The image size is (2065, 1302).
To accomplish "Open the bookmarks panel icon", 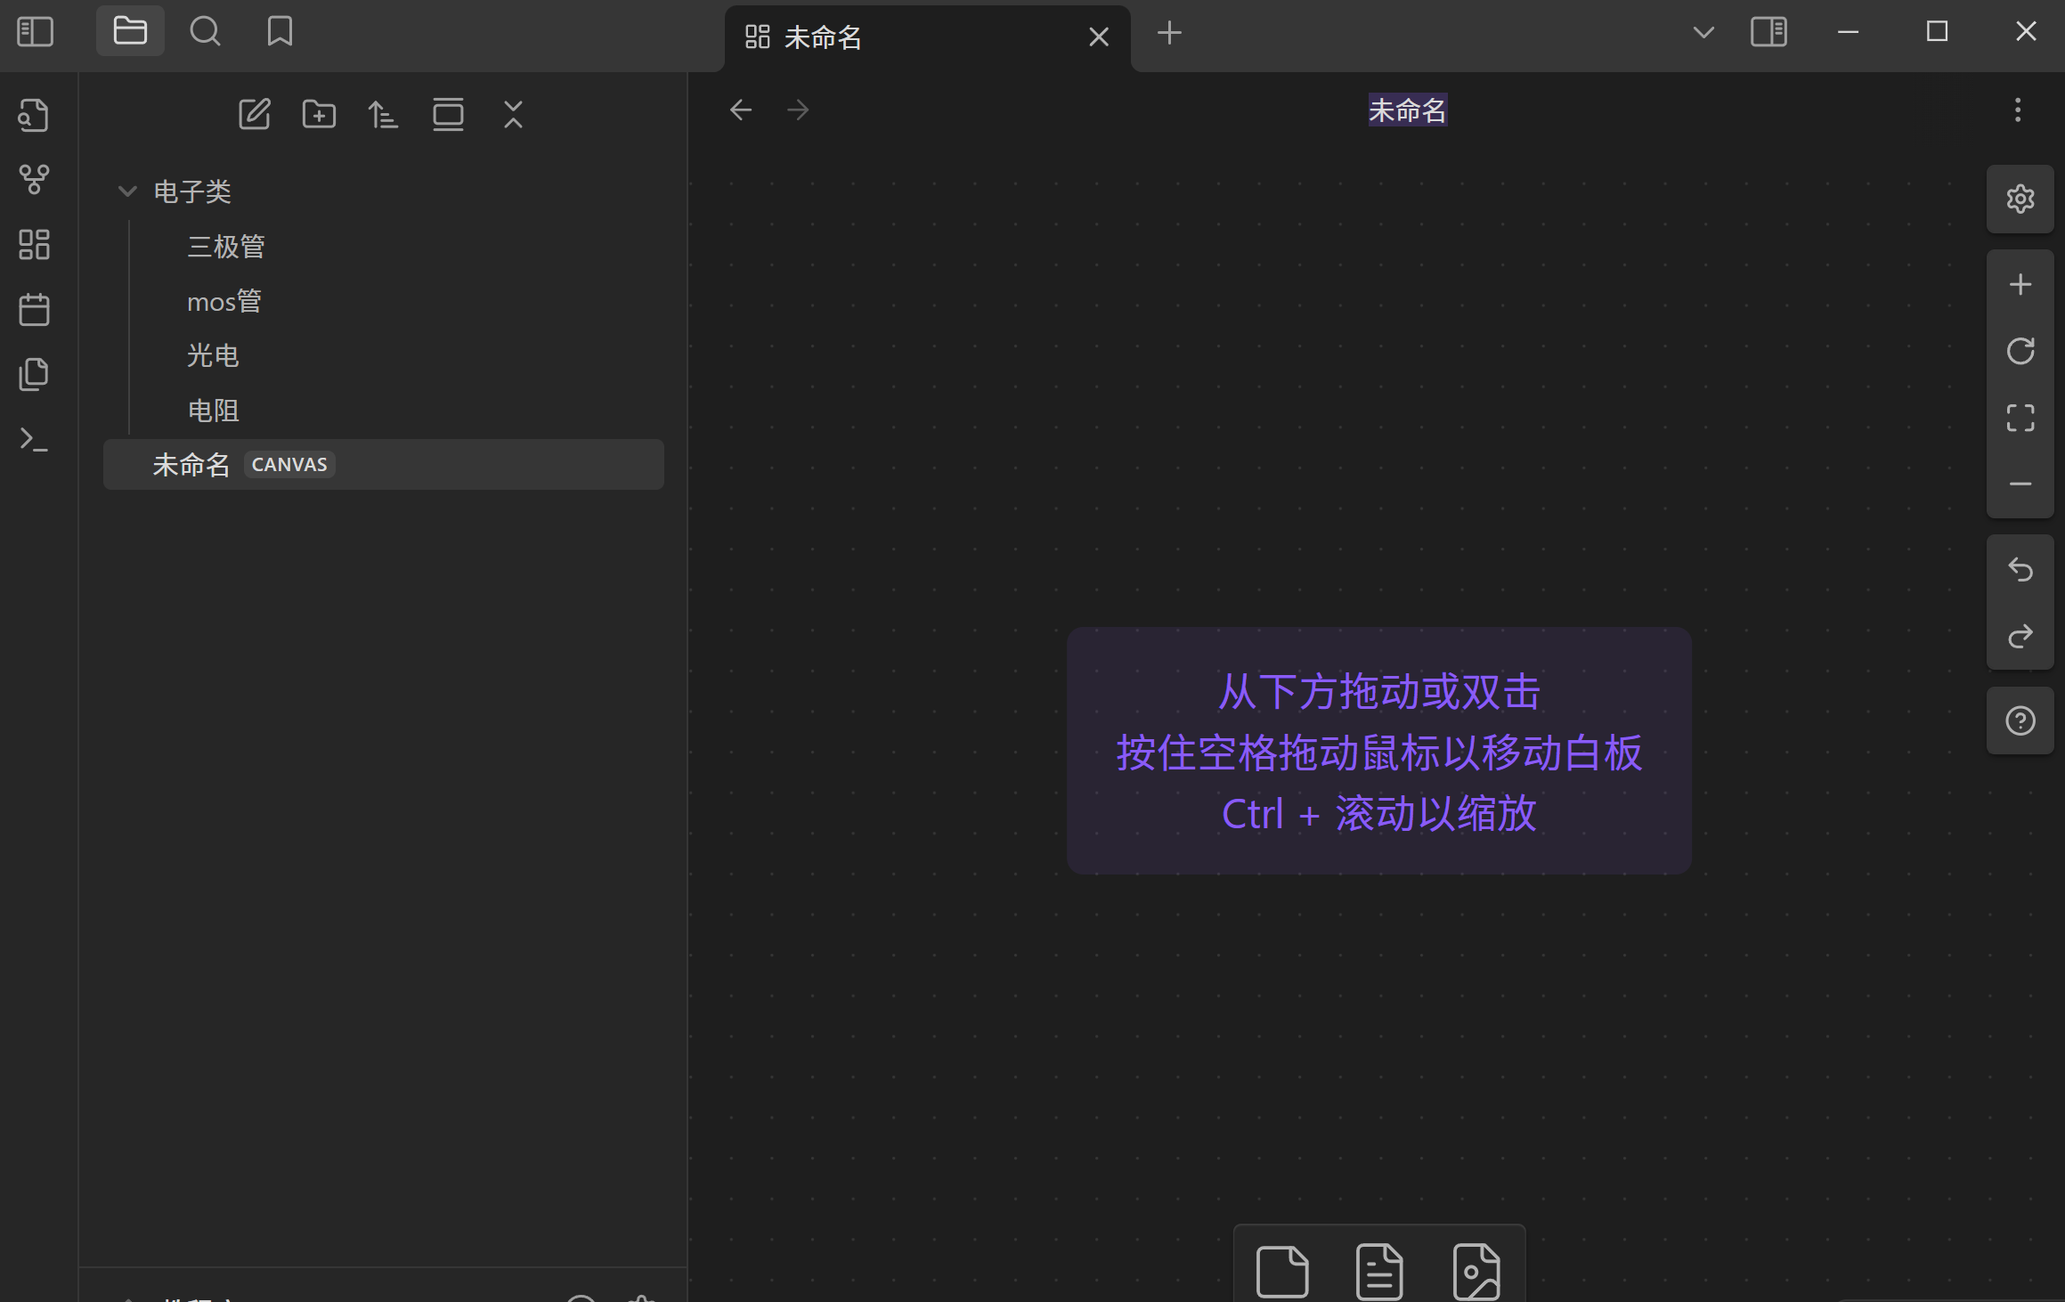I will [280, 32].
